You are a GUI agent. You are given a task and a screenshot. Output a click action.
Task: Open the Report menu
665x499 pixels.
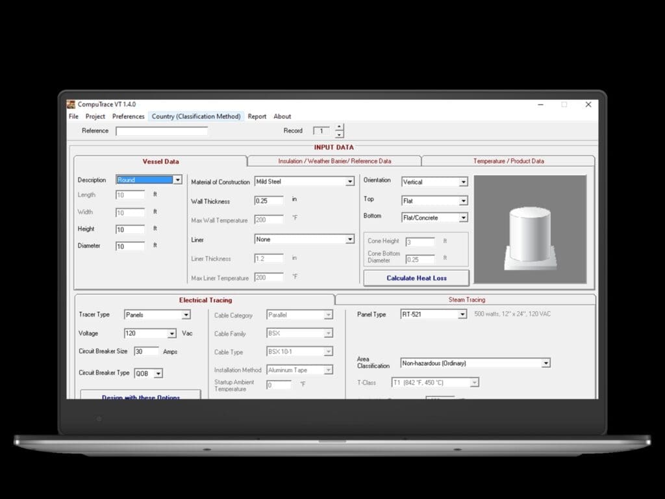pyautogui.click(x=257, y=116)
